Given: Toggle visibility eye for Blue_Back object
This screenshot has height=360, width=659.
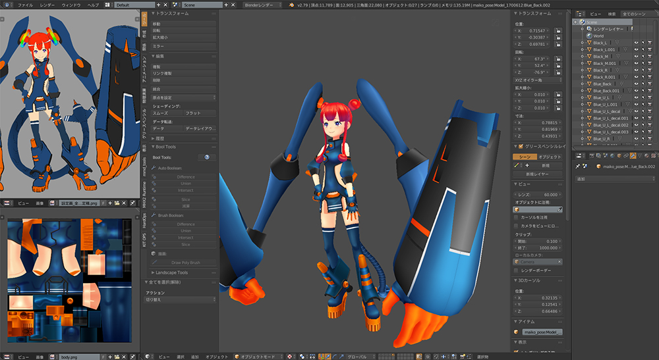Looking at the screenshot, I should pos(636,84).
